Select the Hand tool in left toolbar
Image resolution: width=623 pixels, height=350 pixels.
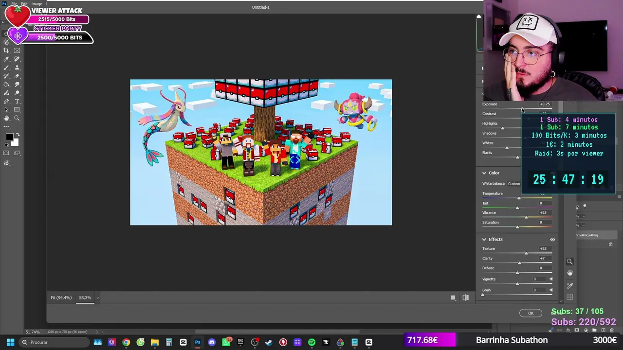(6, 118)
